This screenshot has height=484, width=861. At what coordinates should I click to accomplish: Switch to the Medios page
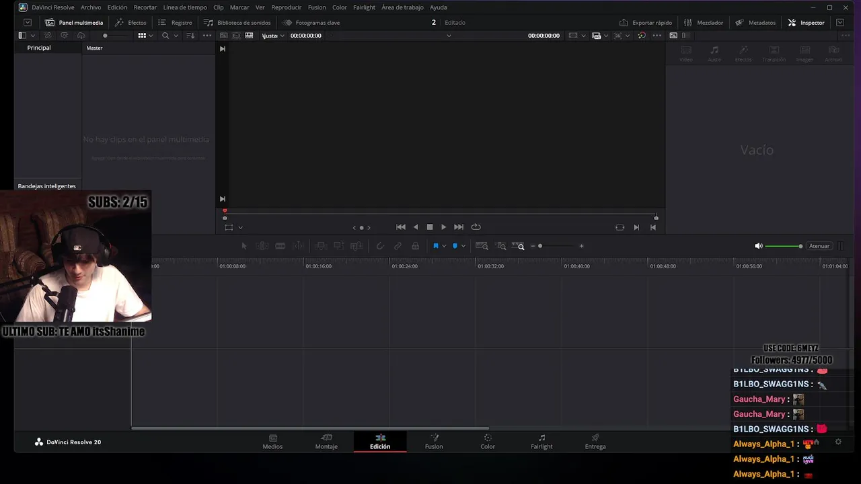pos(272,442)
